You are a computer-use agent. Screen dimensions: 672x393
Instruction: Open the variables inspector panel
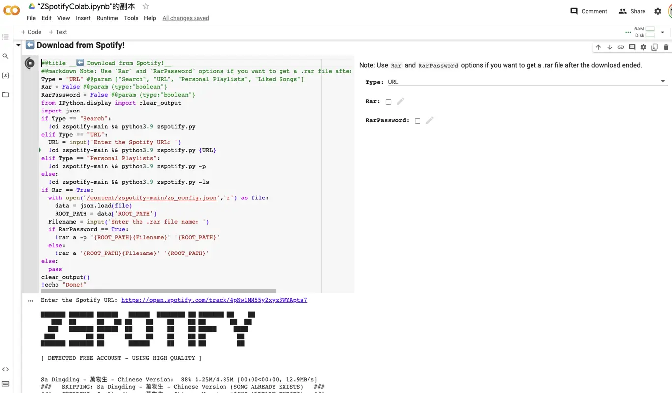point(6,76)
